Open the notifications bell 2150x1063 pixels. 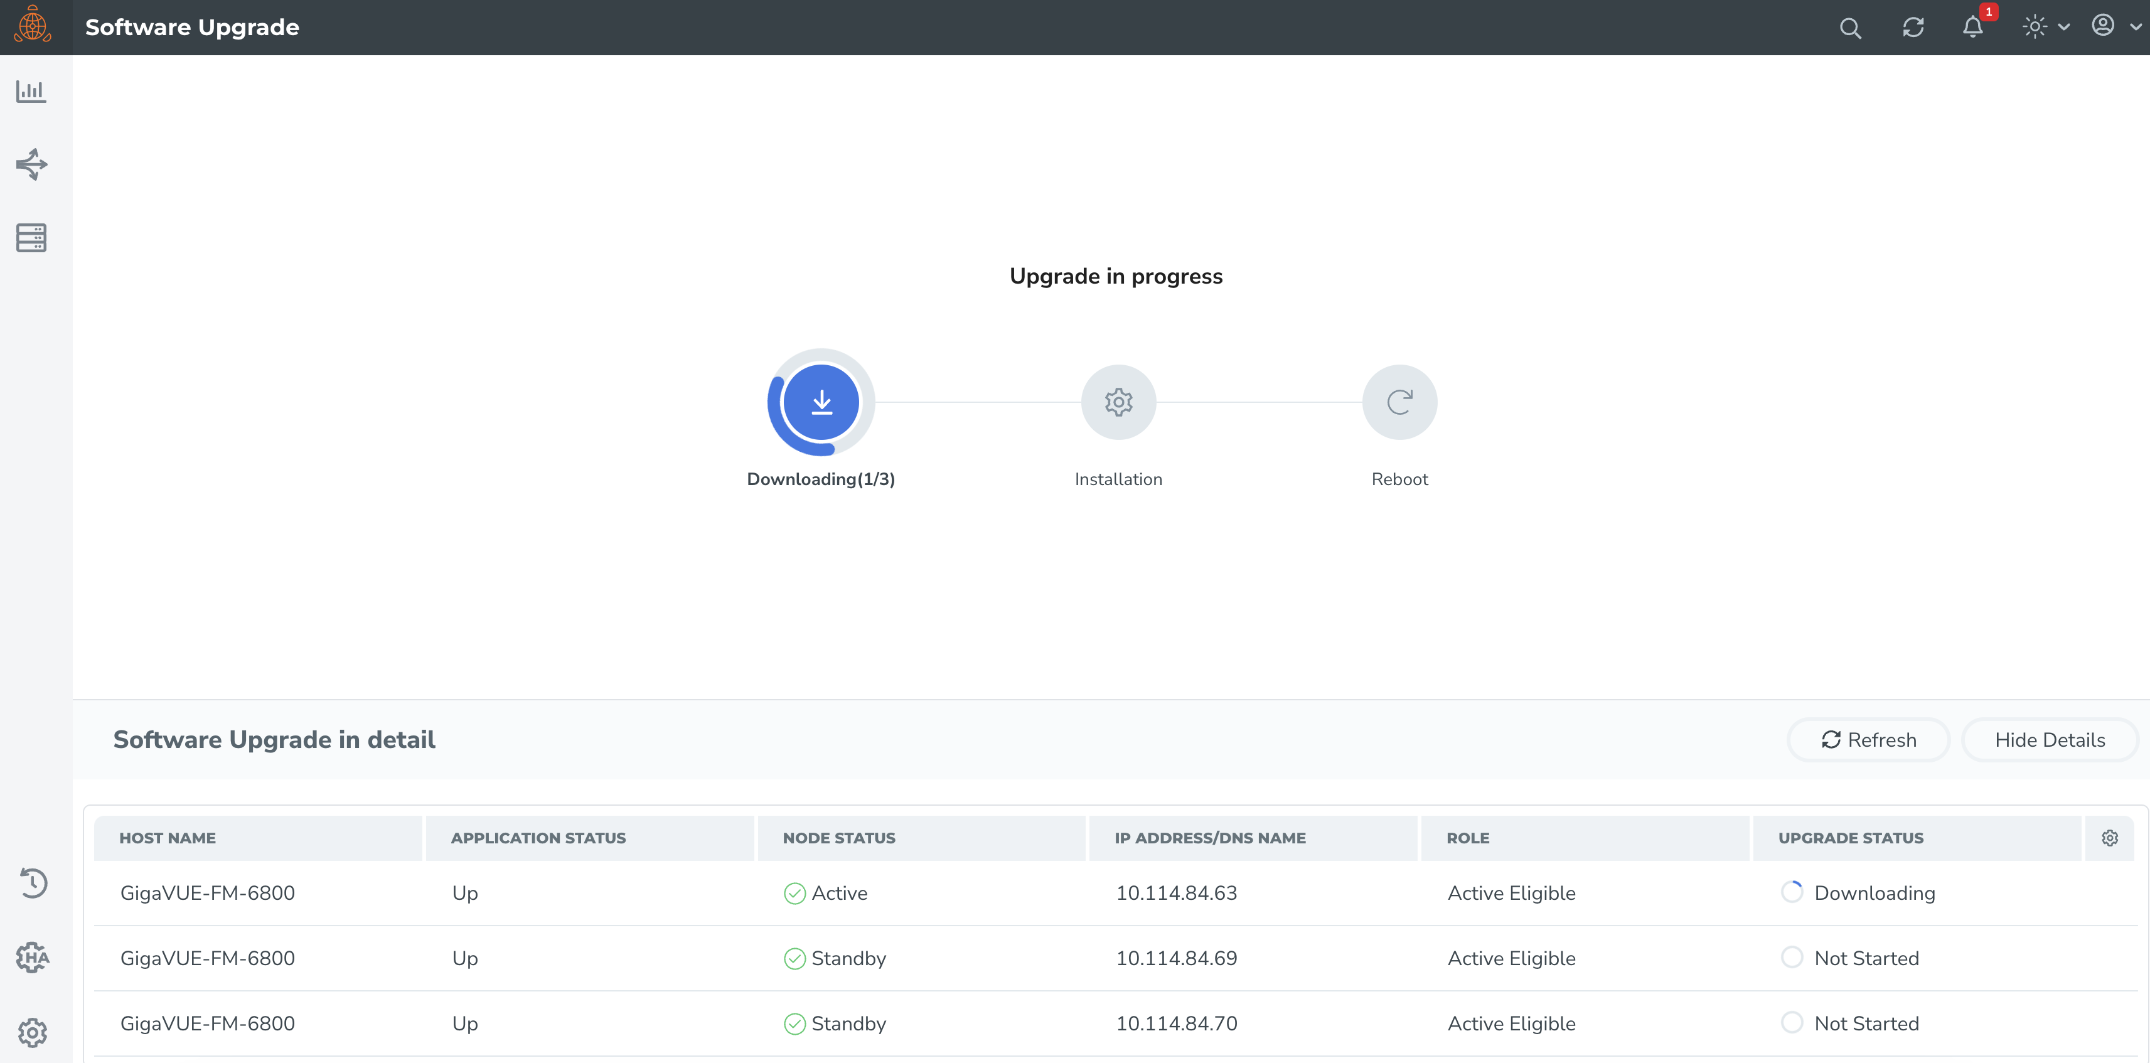click(1973, 27)
